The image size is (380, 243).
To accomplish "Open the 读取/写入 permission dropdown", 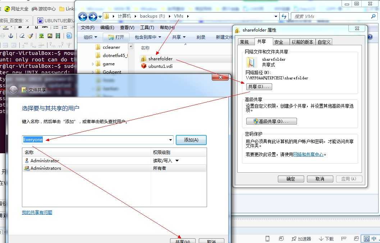I will click(177, 161).
